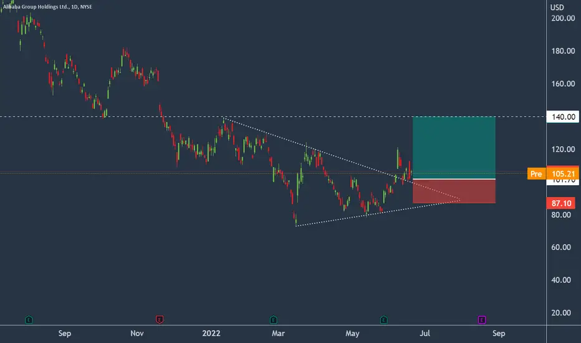Click the 60.00 price axis label
This screenshot has height=343, width=581.
tap(561, 248)
